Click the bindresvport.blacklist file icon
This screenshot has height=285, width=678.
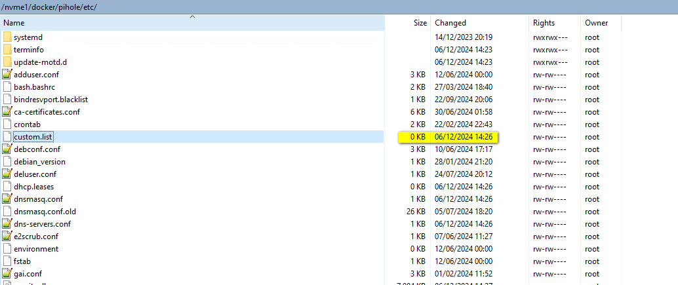coord(7,100)
